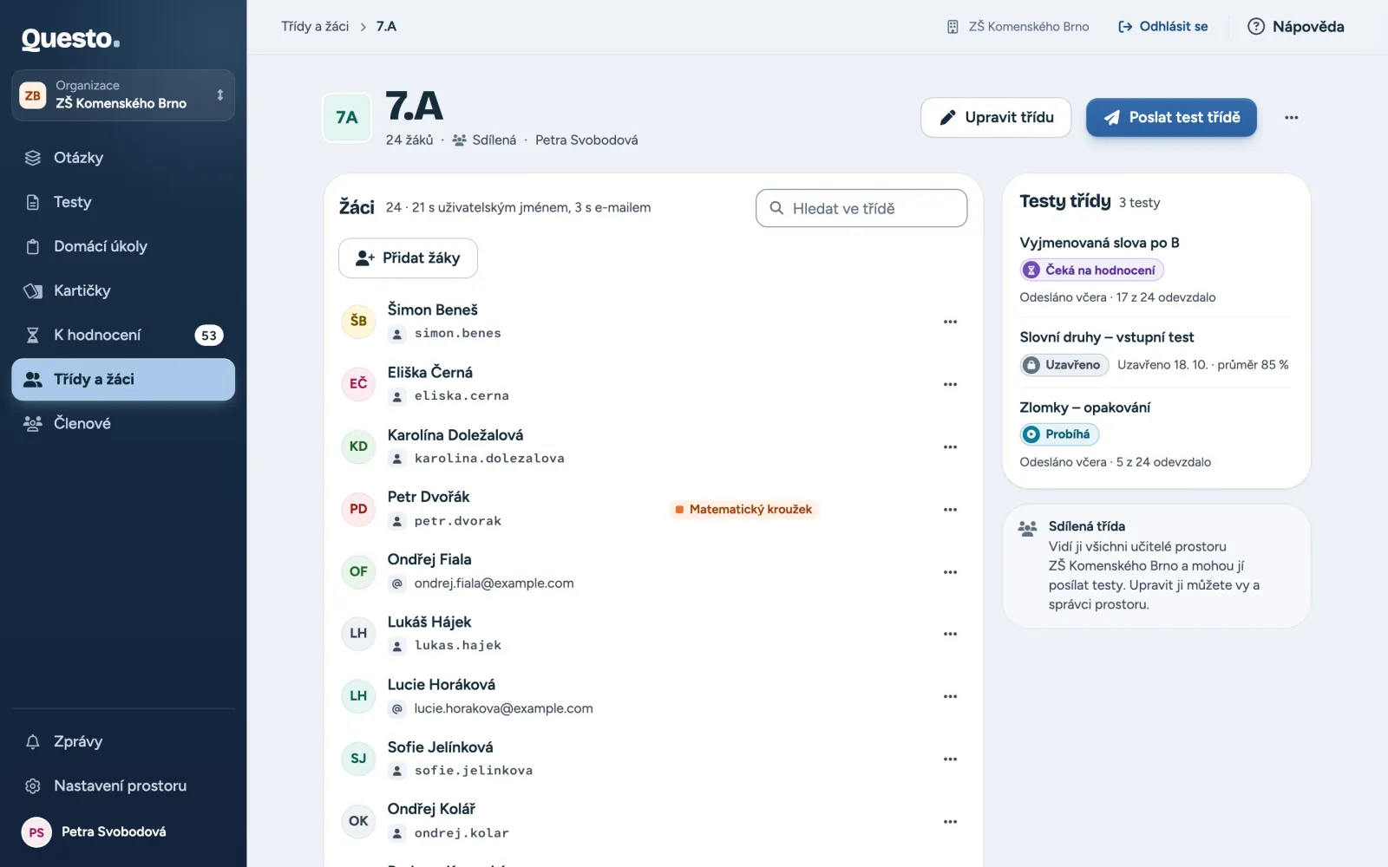Click the Uzavřeno status badge
This screenshot has height=867, width=1388.
pos(1064,365)
